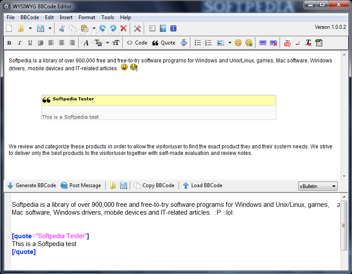
Task: Insert a YouTube video
Action: [287, 43]
